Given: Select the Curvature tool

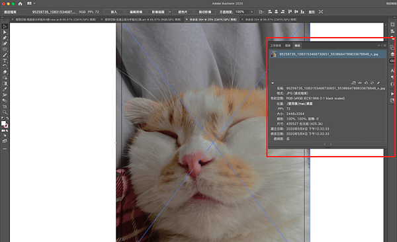Looking at the screenshot, I should pos(5,44).
